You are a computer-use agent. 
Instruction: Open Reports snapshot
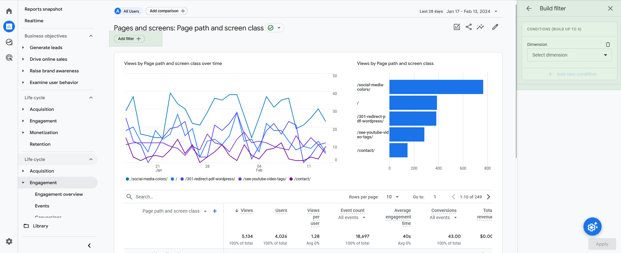pyautogui.click(x=43, y=9)
